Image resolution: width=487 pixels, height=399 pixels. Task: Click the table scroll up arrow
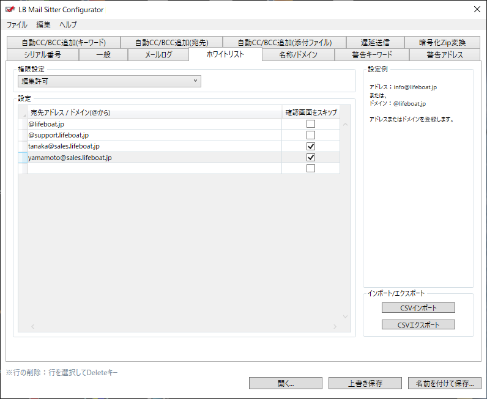pyautogui.click(x=346, y=125)
